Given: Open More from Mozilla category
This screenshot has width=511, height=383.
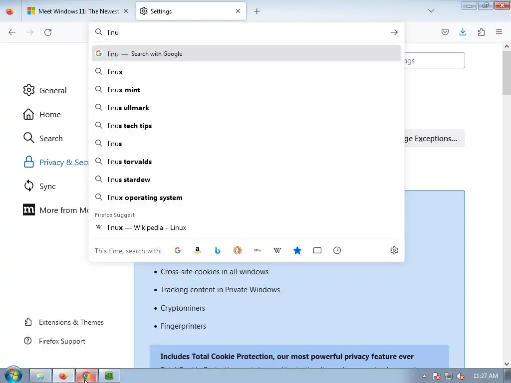Looking at the screenshot, I should point(55,210).
